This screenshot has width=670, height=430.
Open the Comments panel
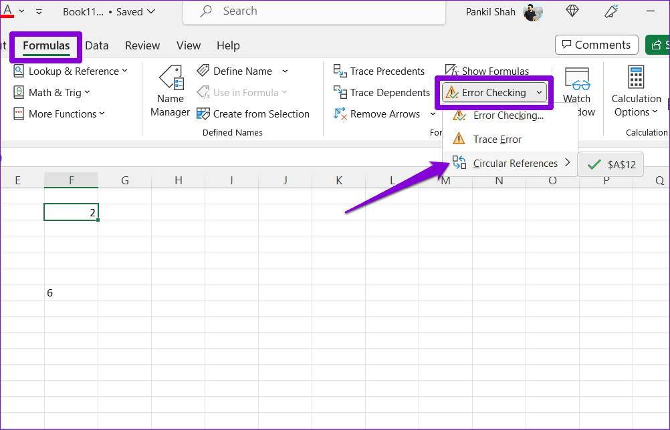[596, 45]
